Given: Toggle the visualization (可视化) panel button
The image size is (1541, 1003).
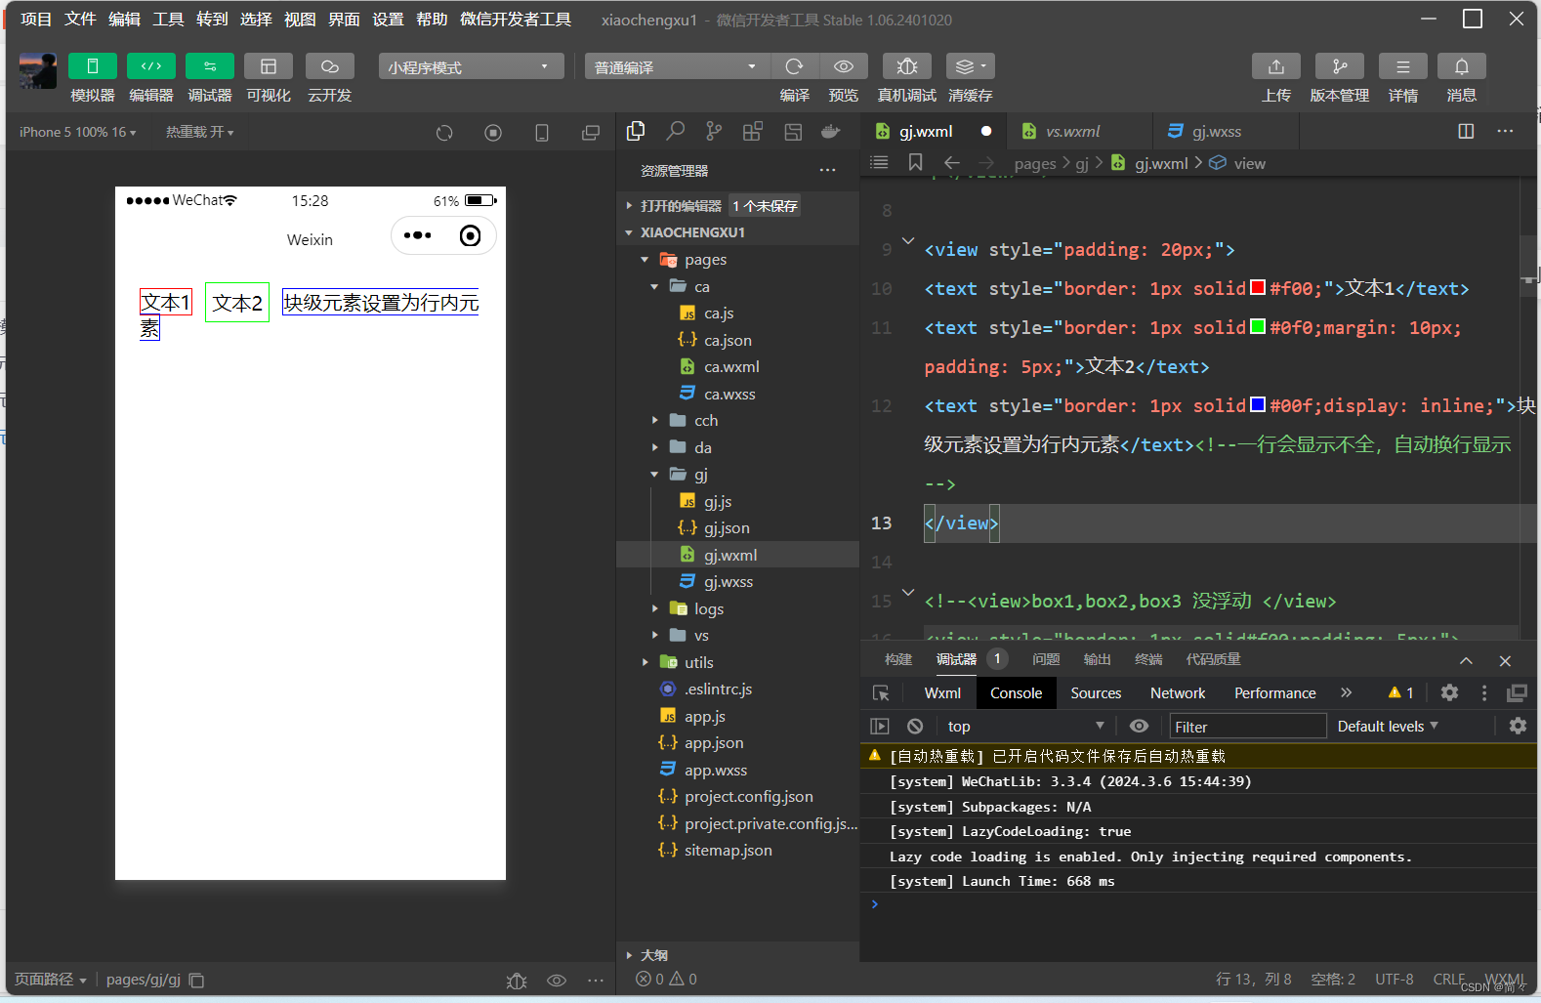Looking at the screenshot, I should point(269,65).
